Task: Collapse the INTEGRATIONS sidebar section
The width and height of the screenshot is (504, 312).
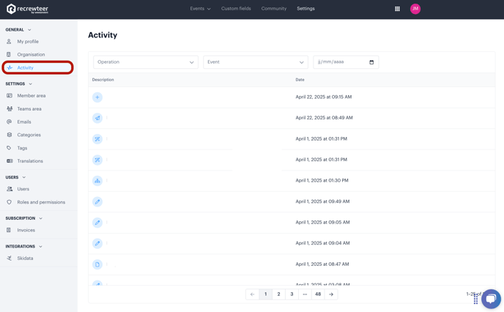Action: 23,247
